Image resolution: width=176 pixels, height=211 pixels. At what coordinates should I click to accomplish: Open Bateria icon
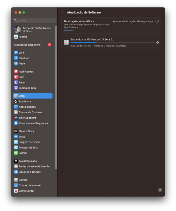(16, 153)
